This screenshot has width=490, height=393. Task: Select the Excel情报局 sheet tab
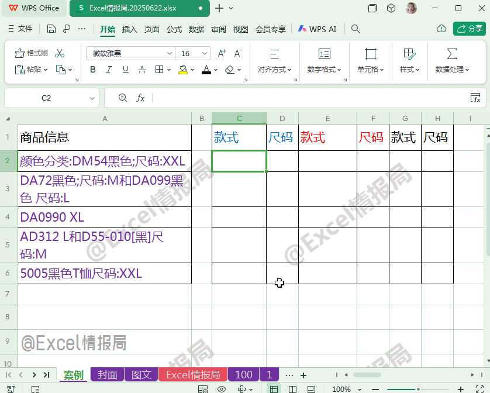193,374
